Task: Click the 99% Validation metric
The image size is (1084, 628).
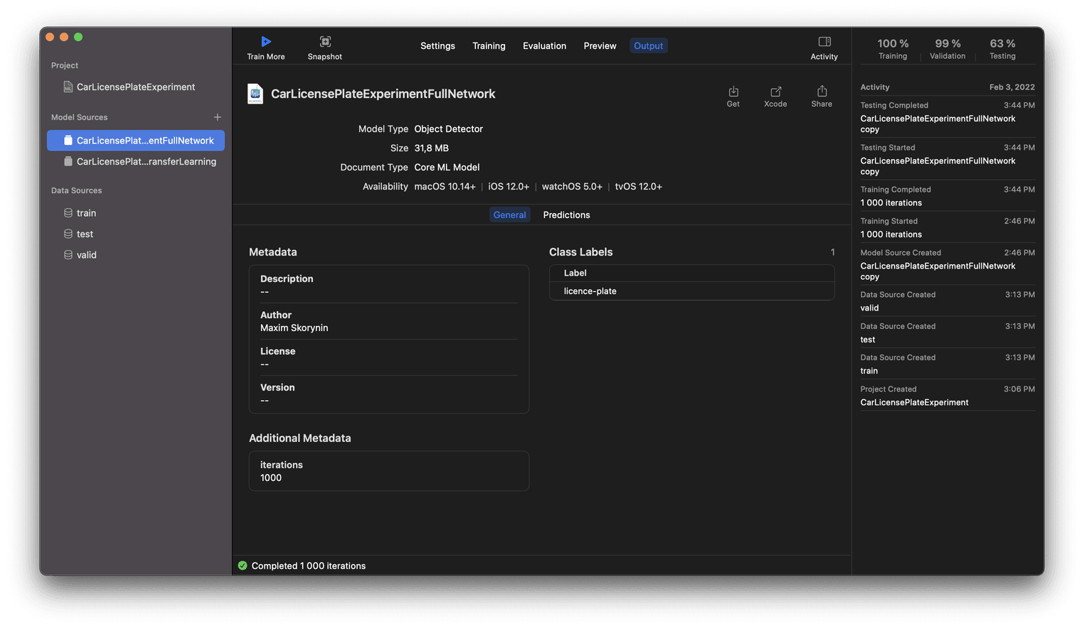Action: point(947,48)
